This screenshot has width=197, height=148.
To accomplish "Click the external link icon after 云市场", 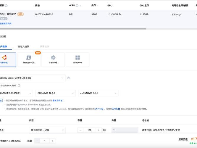I will point(119,109).
